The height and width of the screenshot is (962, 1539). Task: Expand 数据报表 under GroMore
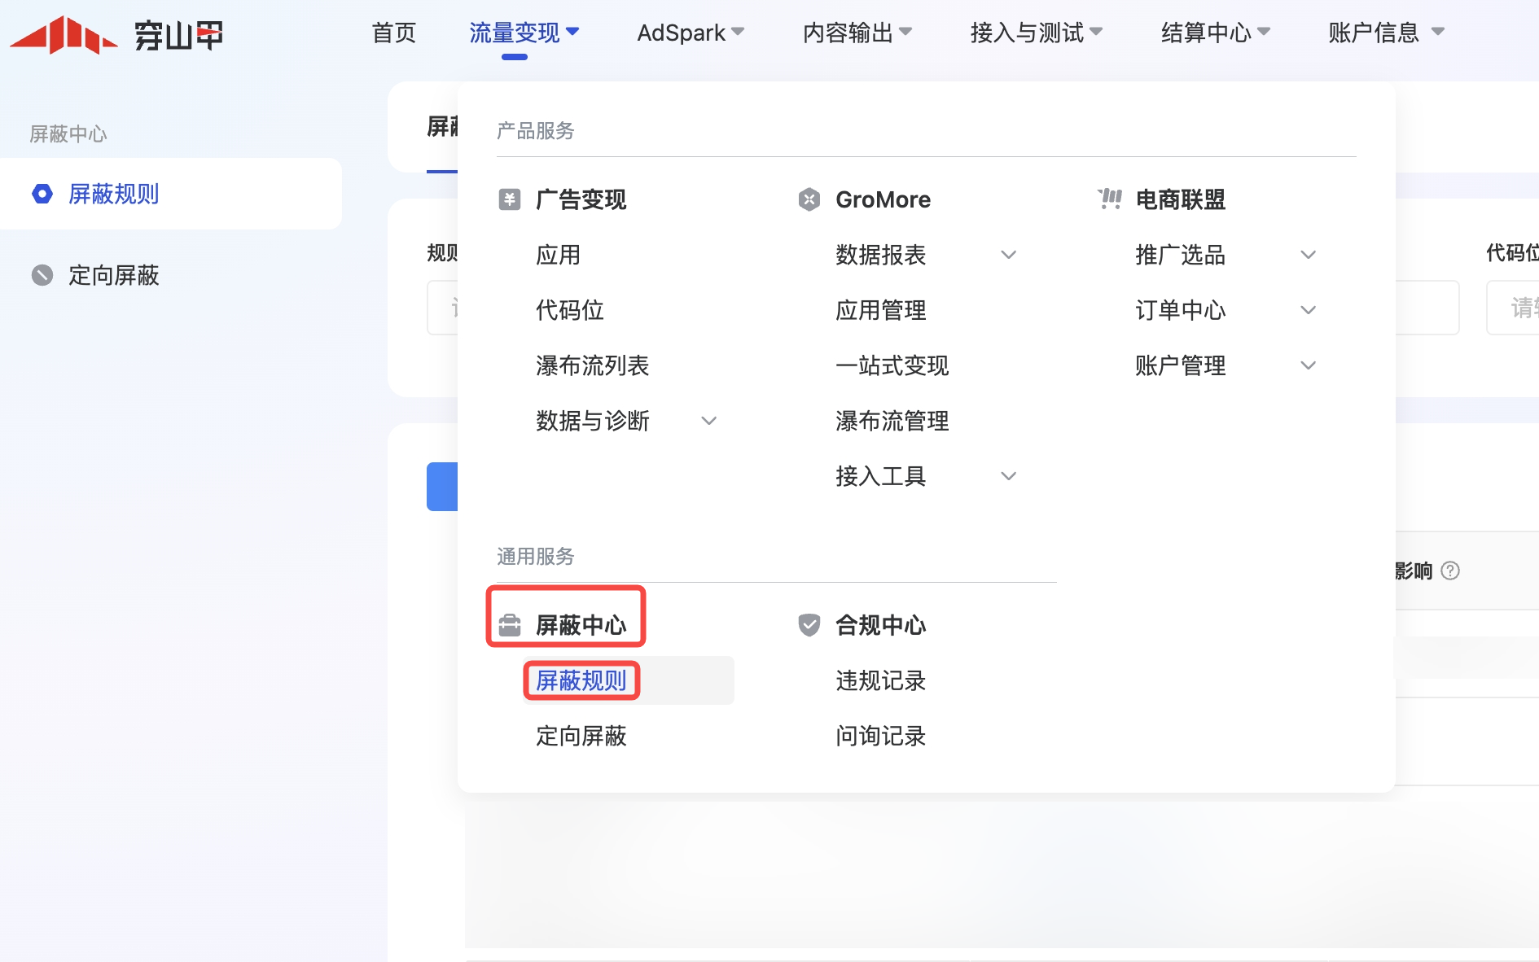point(1008,255)
